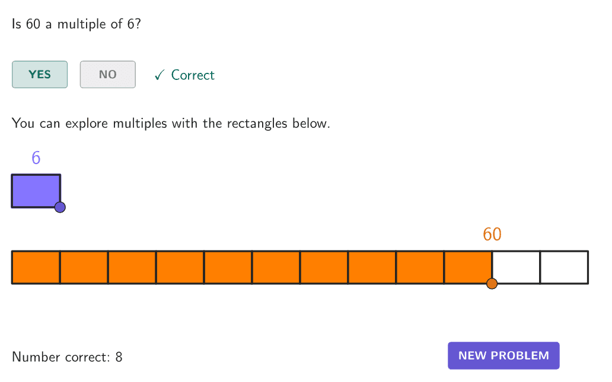Click the third orange rectangle in the bar

[x=132, y=267]
